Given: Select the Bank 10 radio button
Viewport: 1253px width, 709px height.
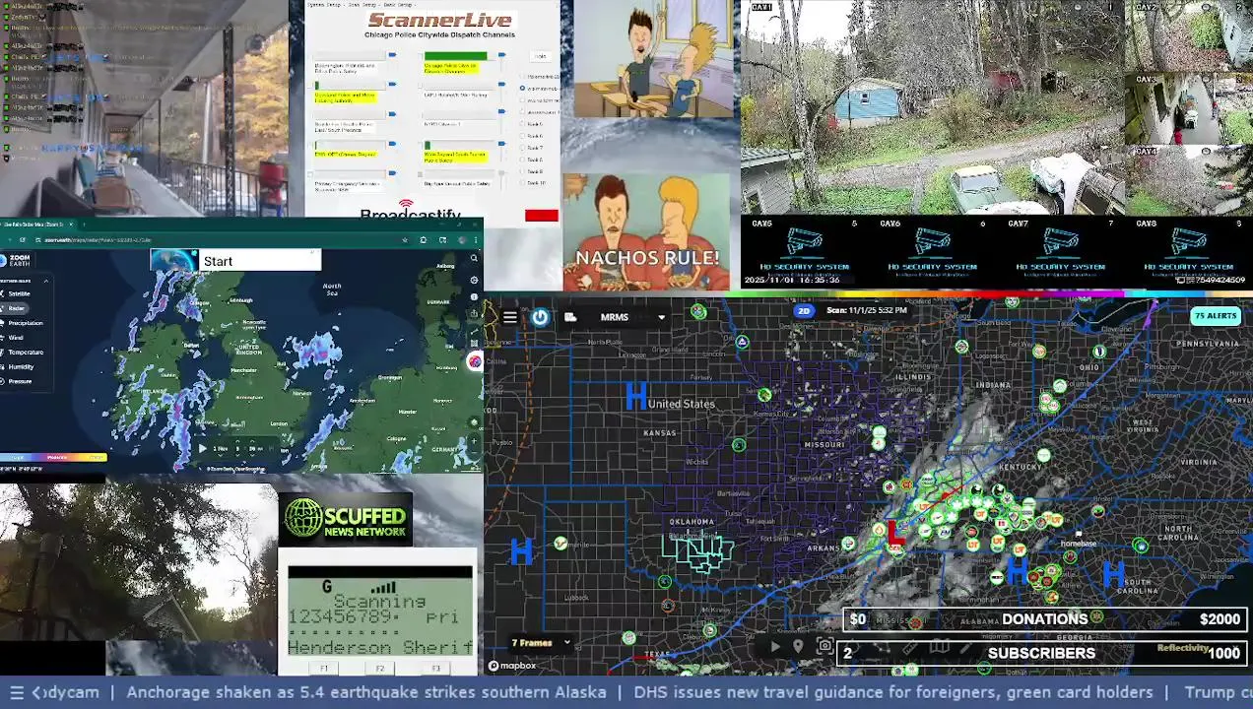Looking at the screenshot, I should pos(522,182).
